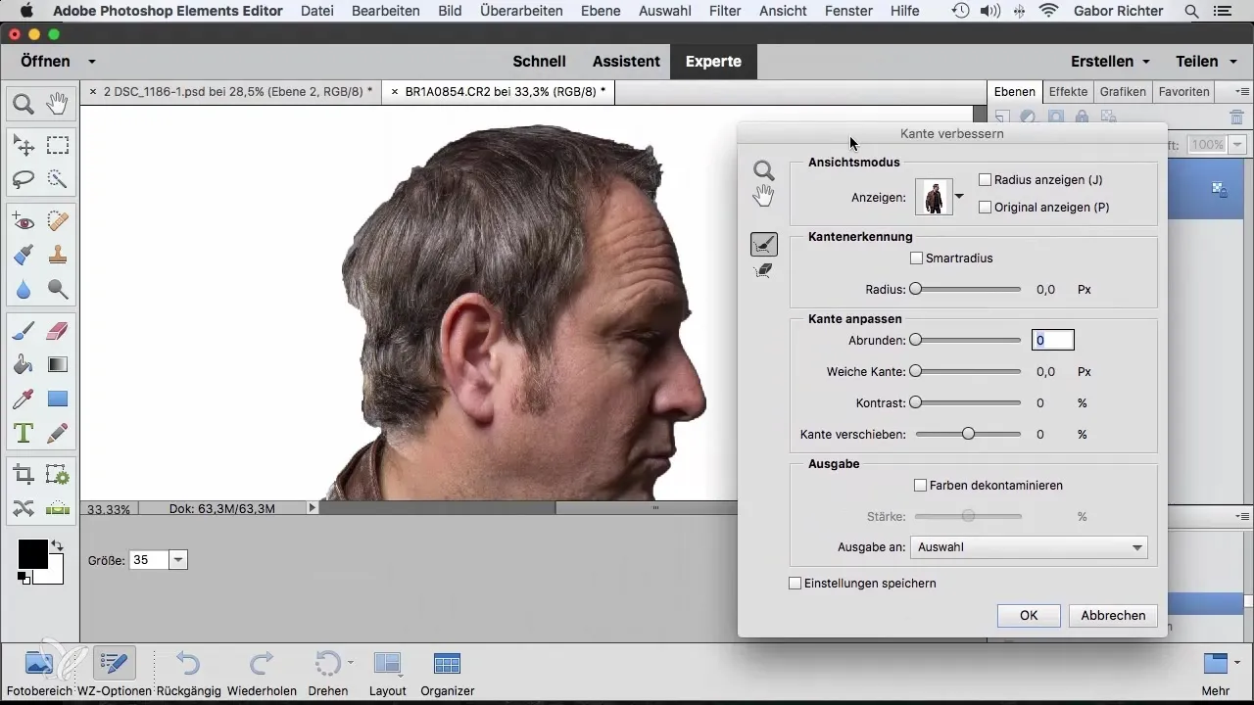Expand the Anzeigen view mode dropdown

(x=959, y=196)
